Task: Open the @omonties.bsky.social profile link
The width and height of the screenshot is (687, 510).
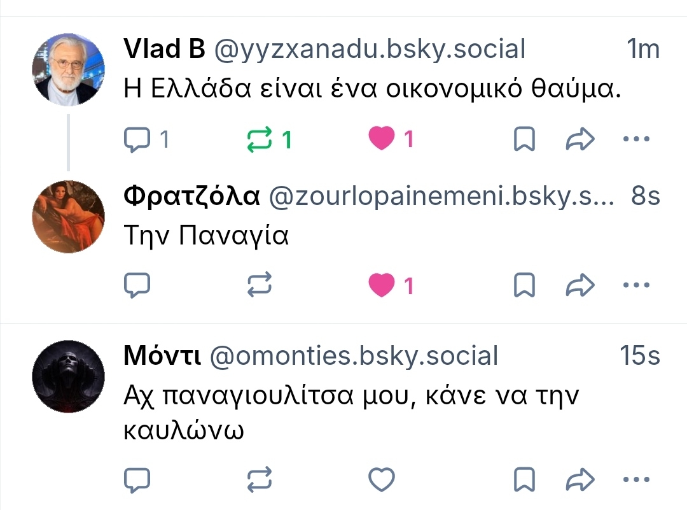Action: click(354, 357)
